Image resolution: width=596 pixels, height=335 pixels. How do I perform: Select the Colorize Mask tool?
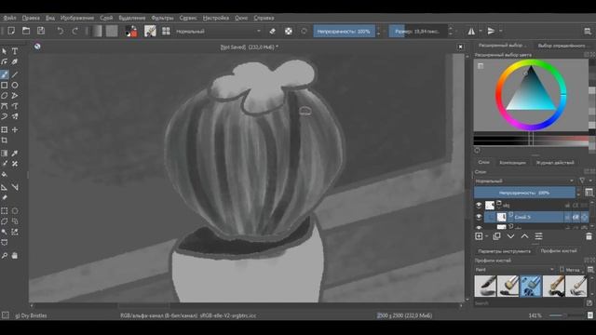[4, 164]
